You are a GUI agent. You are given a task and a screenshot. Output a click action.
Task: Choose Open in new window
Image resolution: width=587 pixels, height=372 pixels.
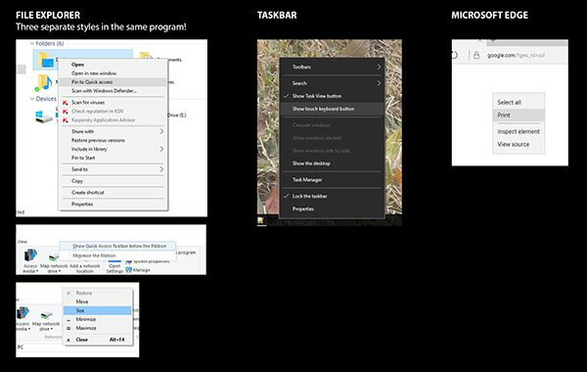pos(113,73)
